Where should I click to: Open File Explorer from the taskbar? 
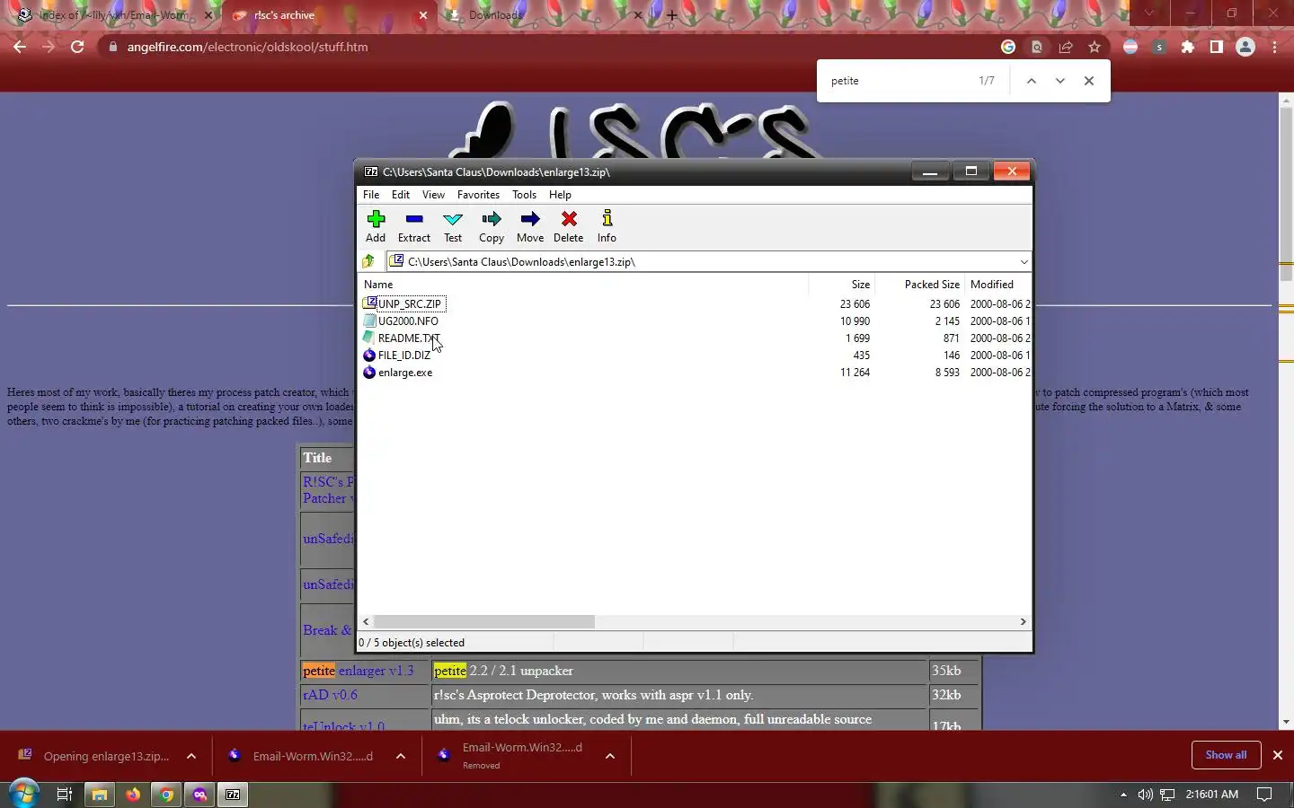pos(99,795)
